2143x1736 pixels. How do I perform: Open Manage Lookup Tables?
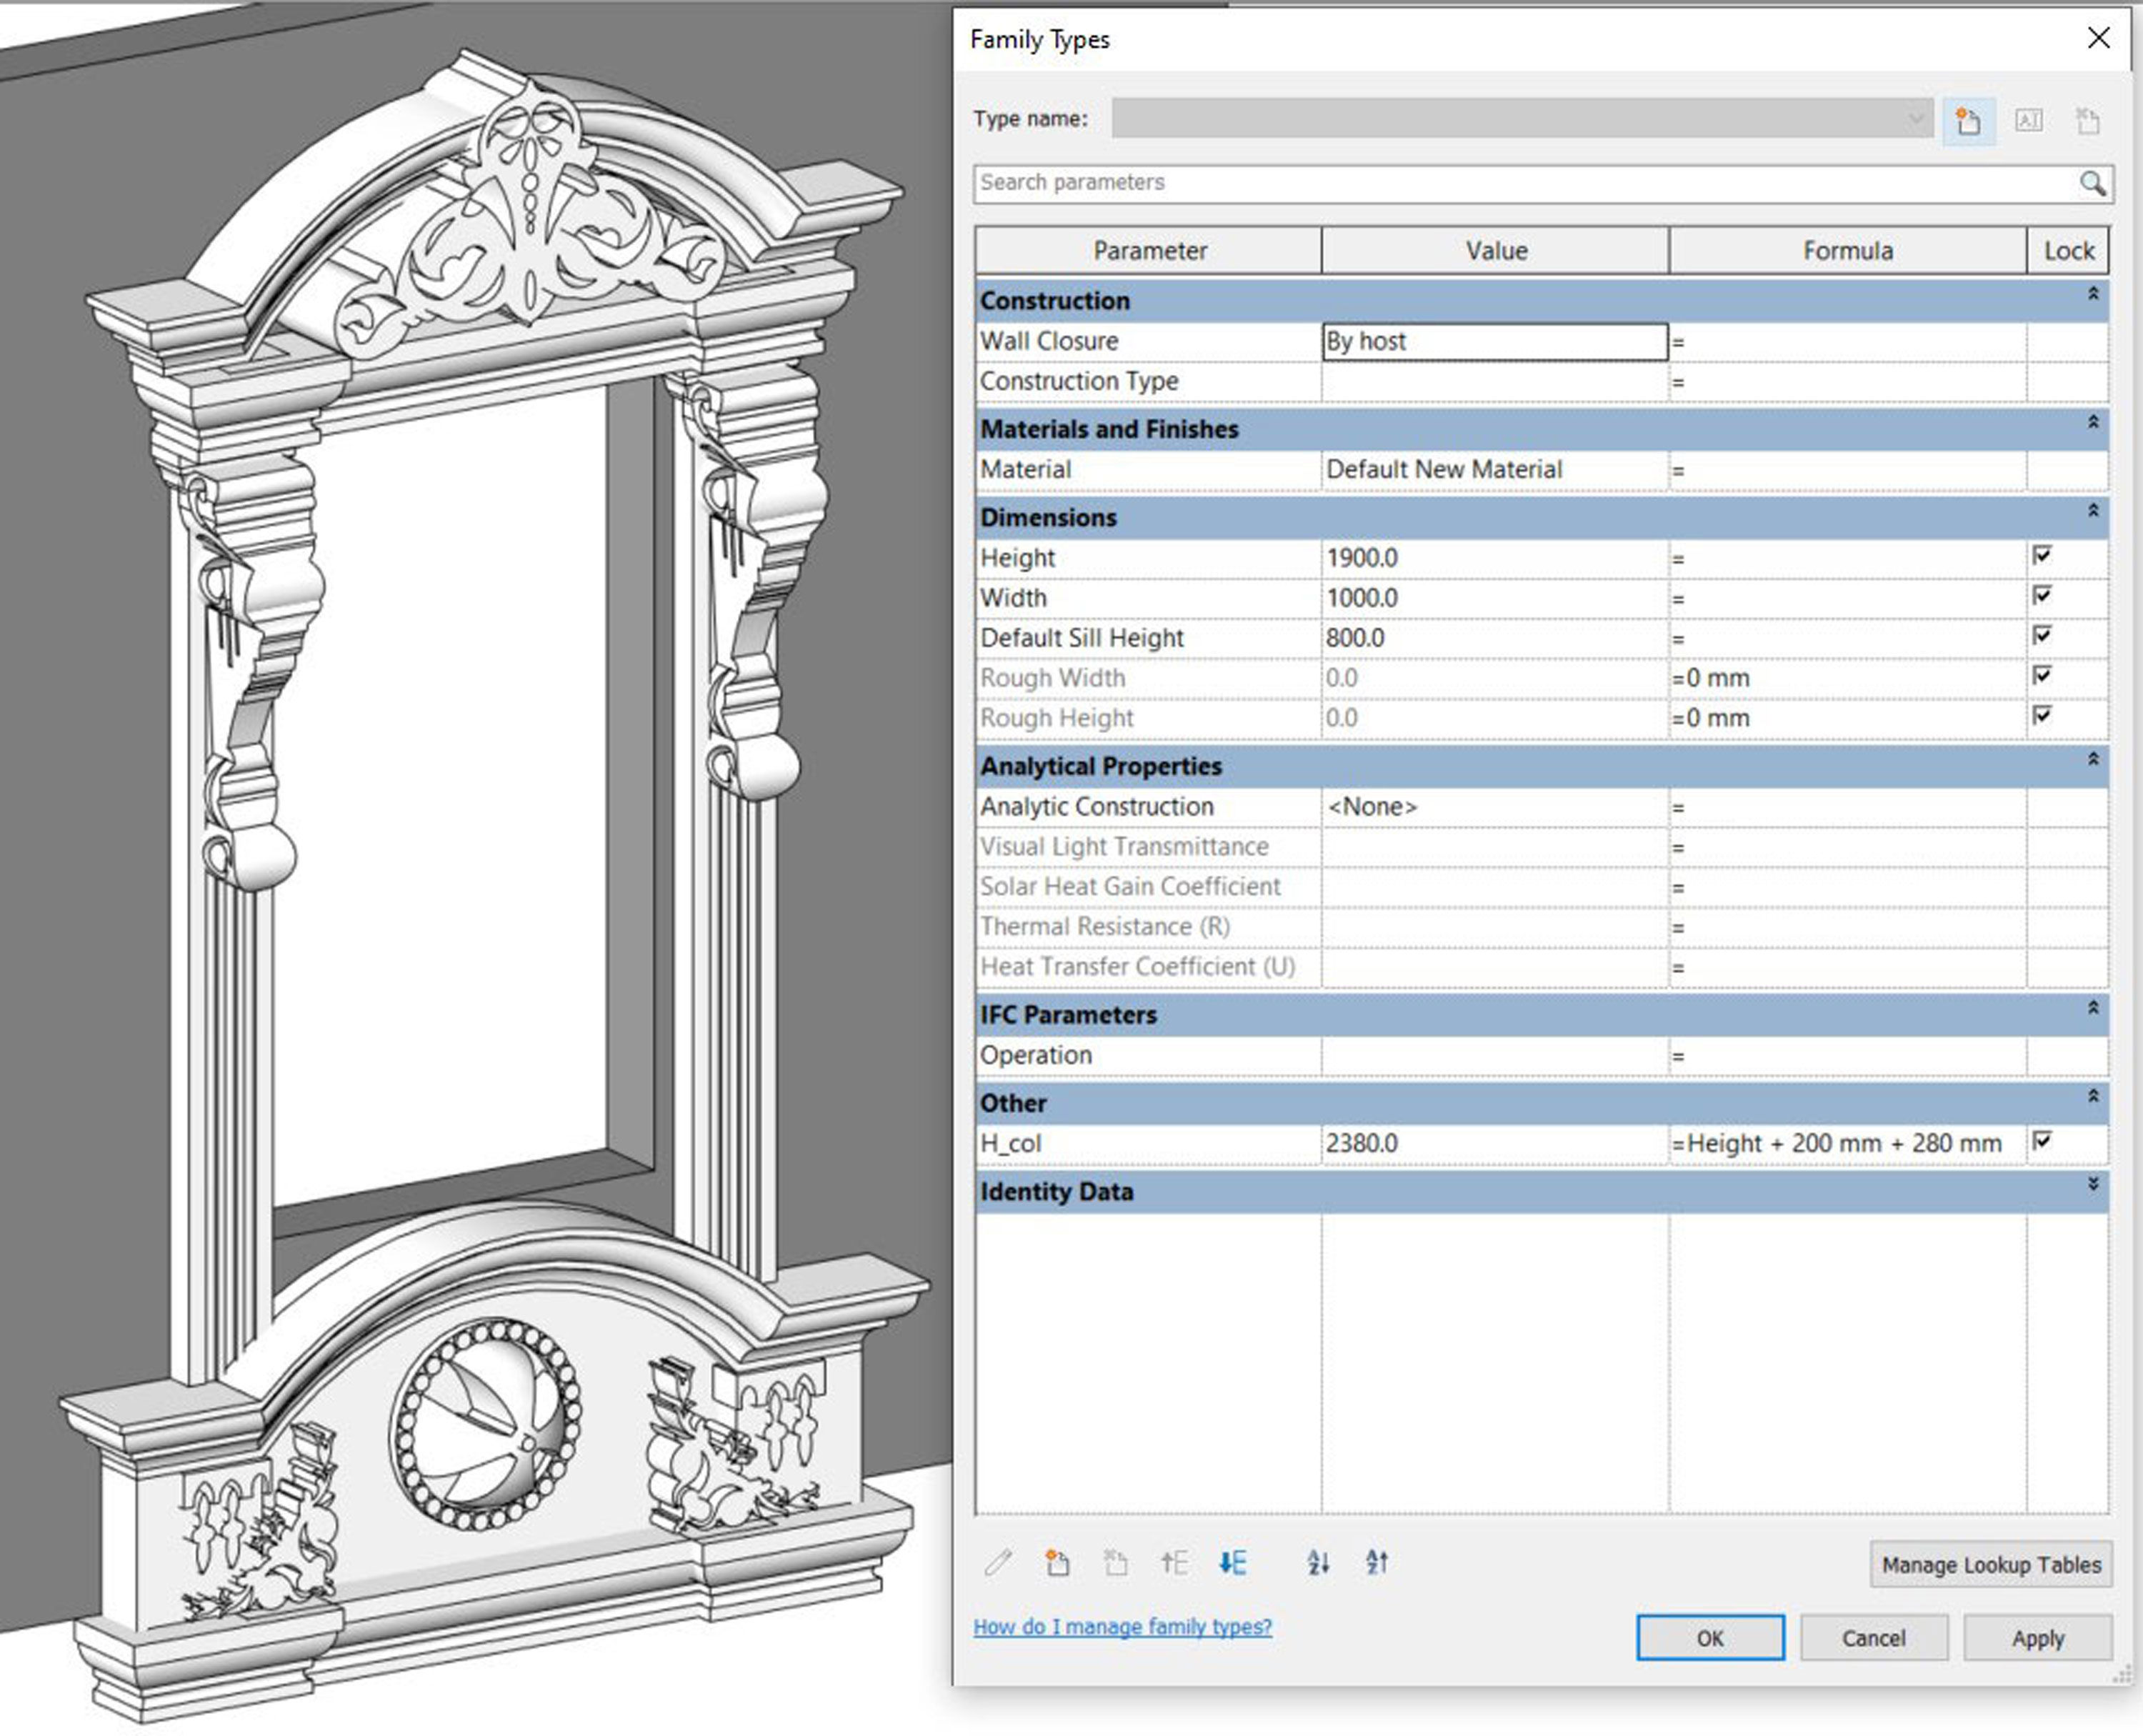click(x=1990, y=1565)
